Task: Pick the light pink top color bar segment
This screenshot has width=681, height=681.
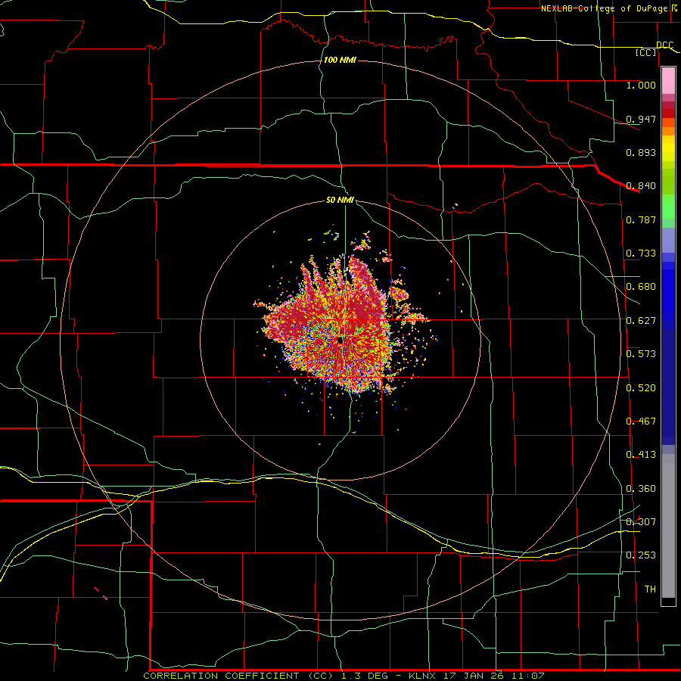Action: point(668,81)
